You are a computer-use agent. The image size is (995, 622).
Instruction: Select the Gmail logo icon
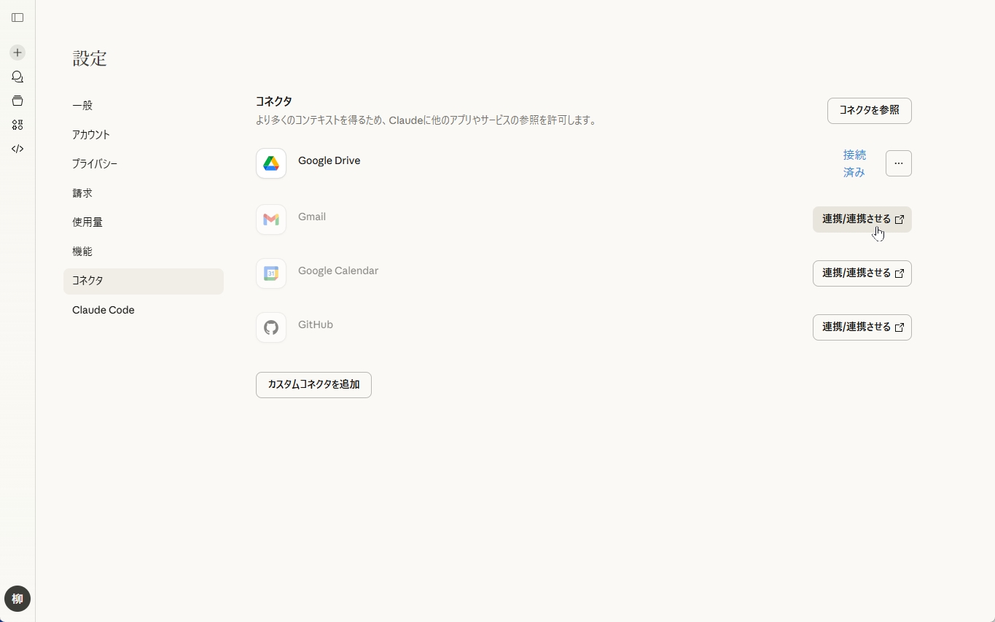click(270, 219)
